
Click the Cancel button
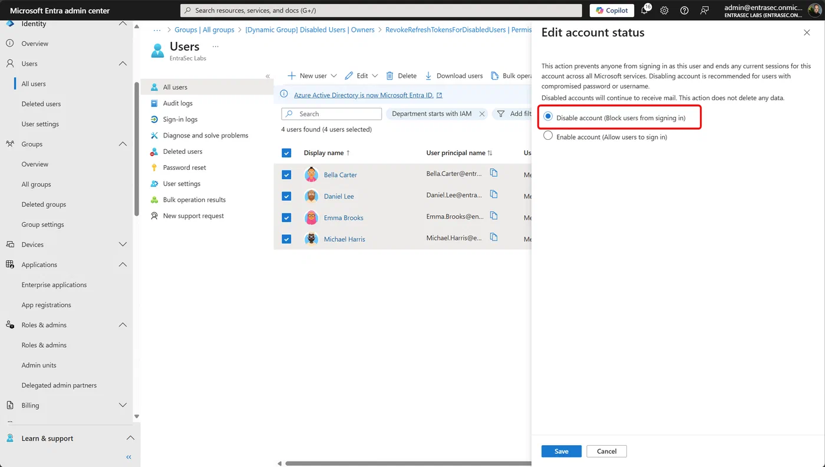coord(606,451)
